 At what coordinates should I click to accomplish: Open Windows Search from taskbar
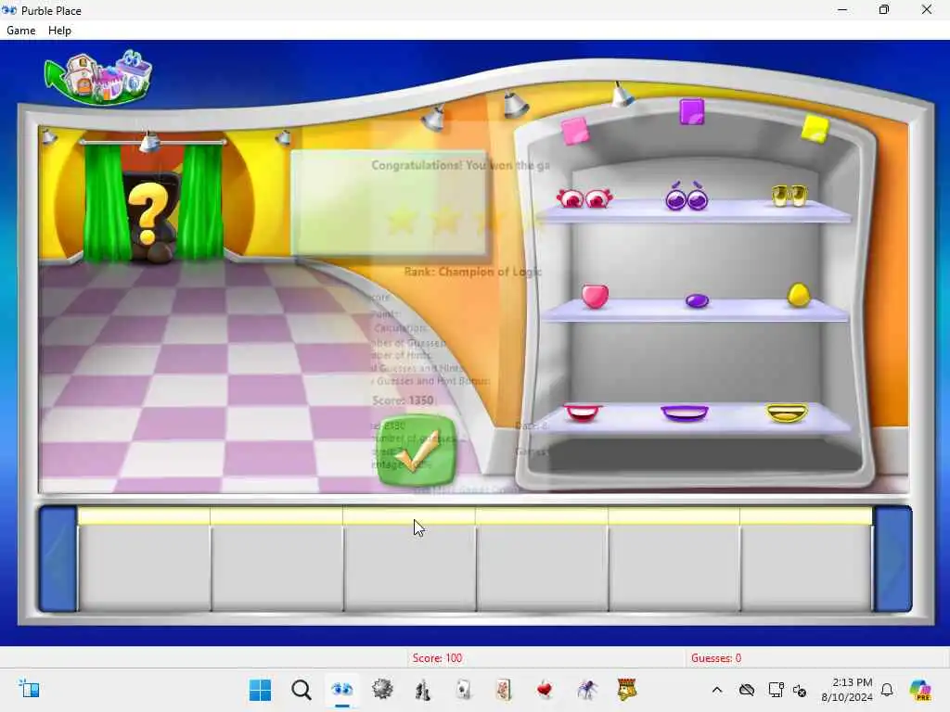[302, 690]
